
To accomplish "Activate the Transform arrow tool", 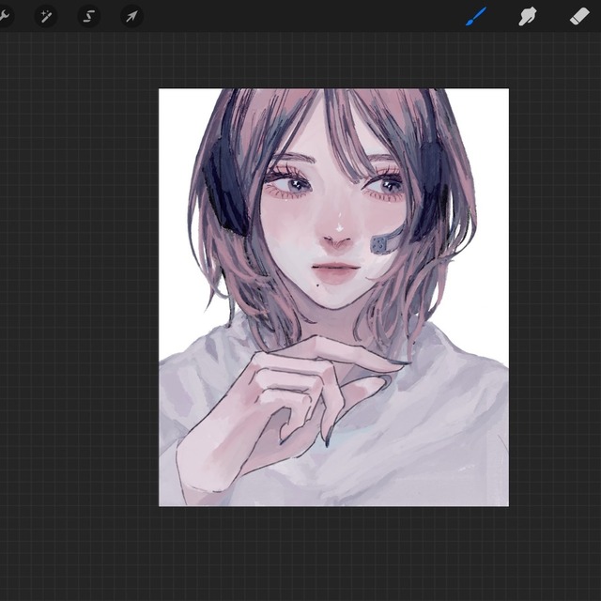I will point(131,16).
